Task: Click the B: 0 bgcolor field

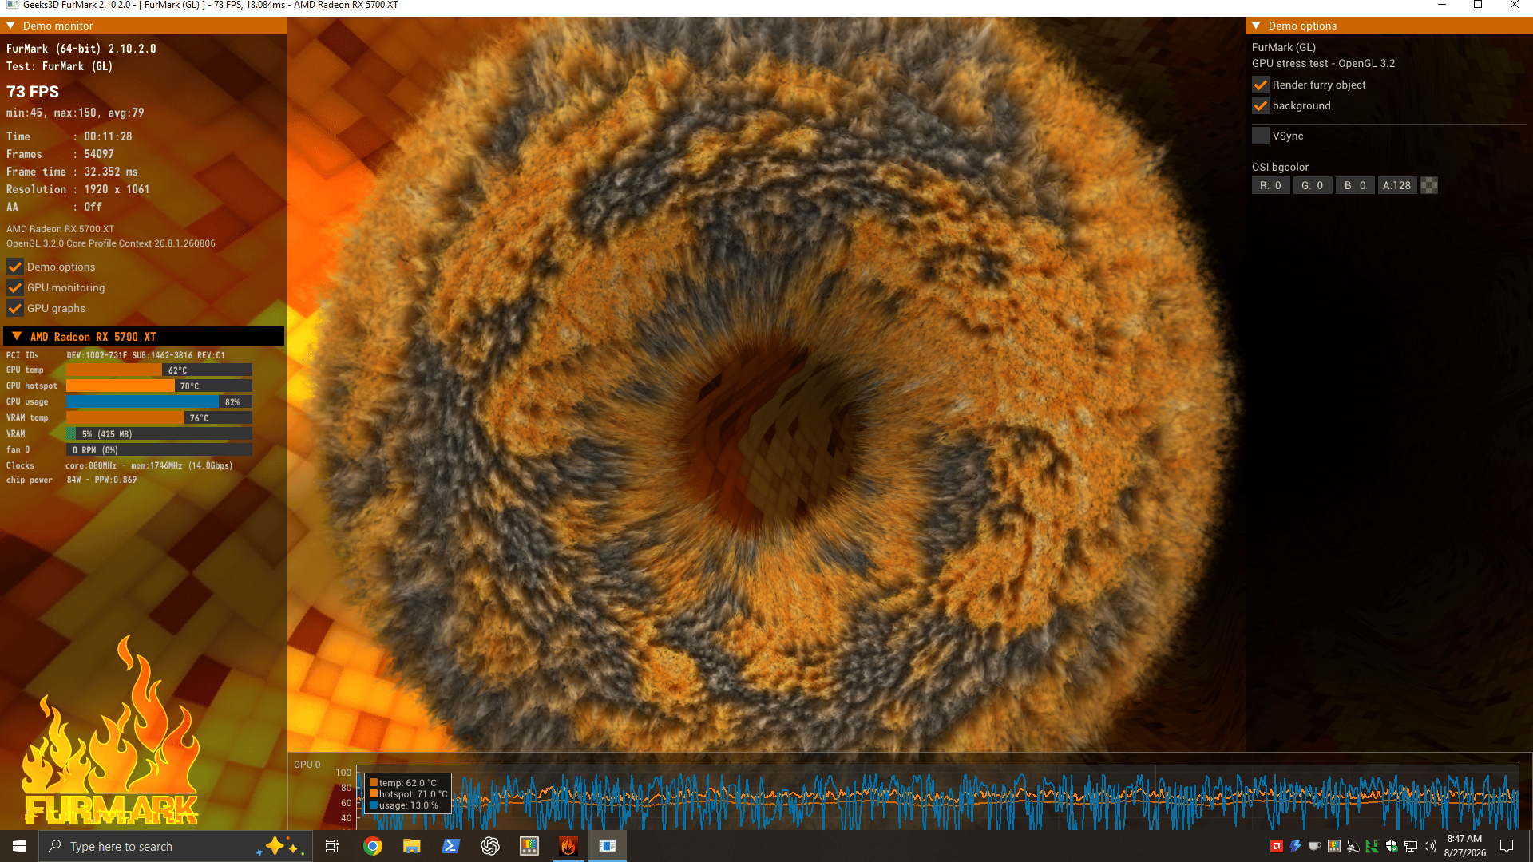Action: [1355, 185]
